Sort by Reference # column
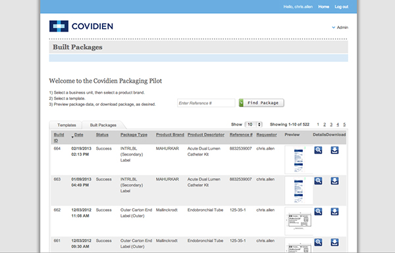The height and width of the screenshot is (253, 395). 241,135
